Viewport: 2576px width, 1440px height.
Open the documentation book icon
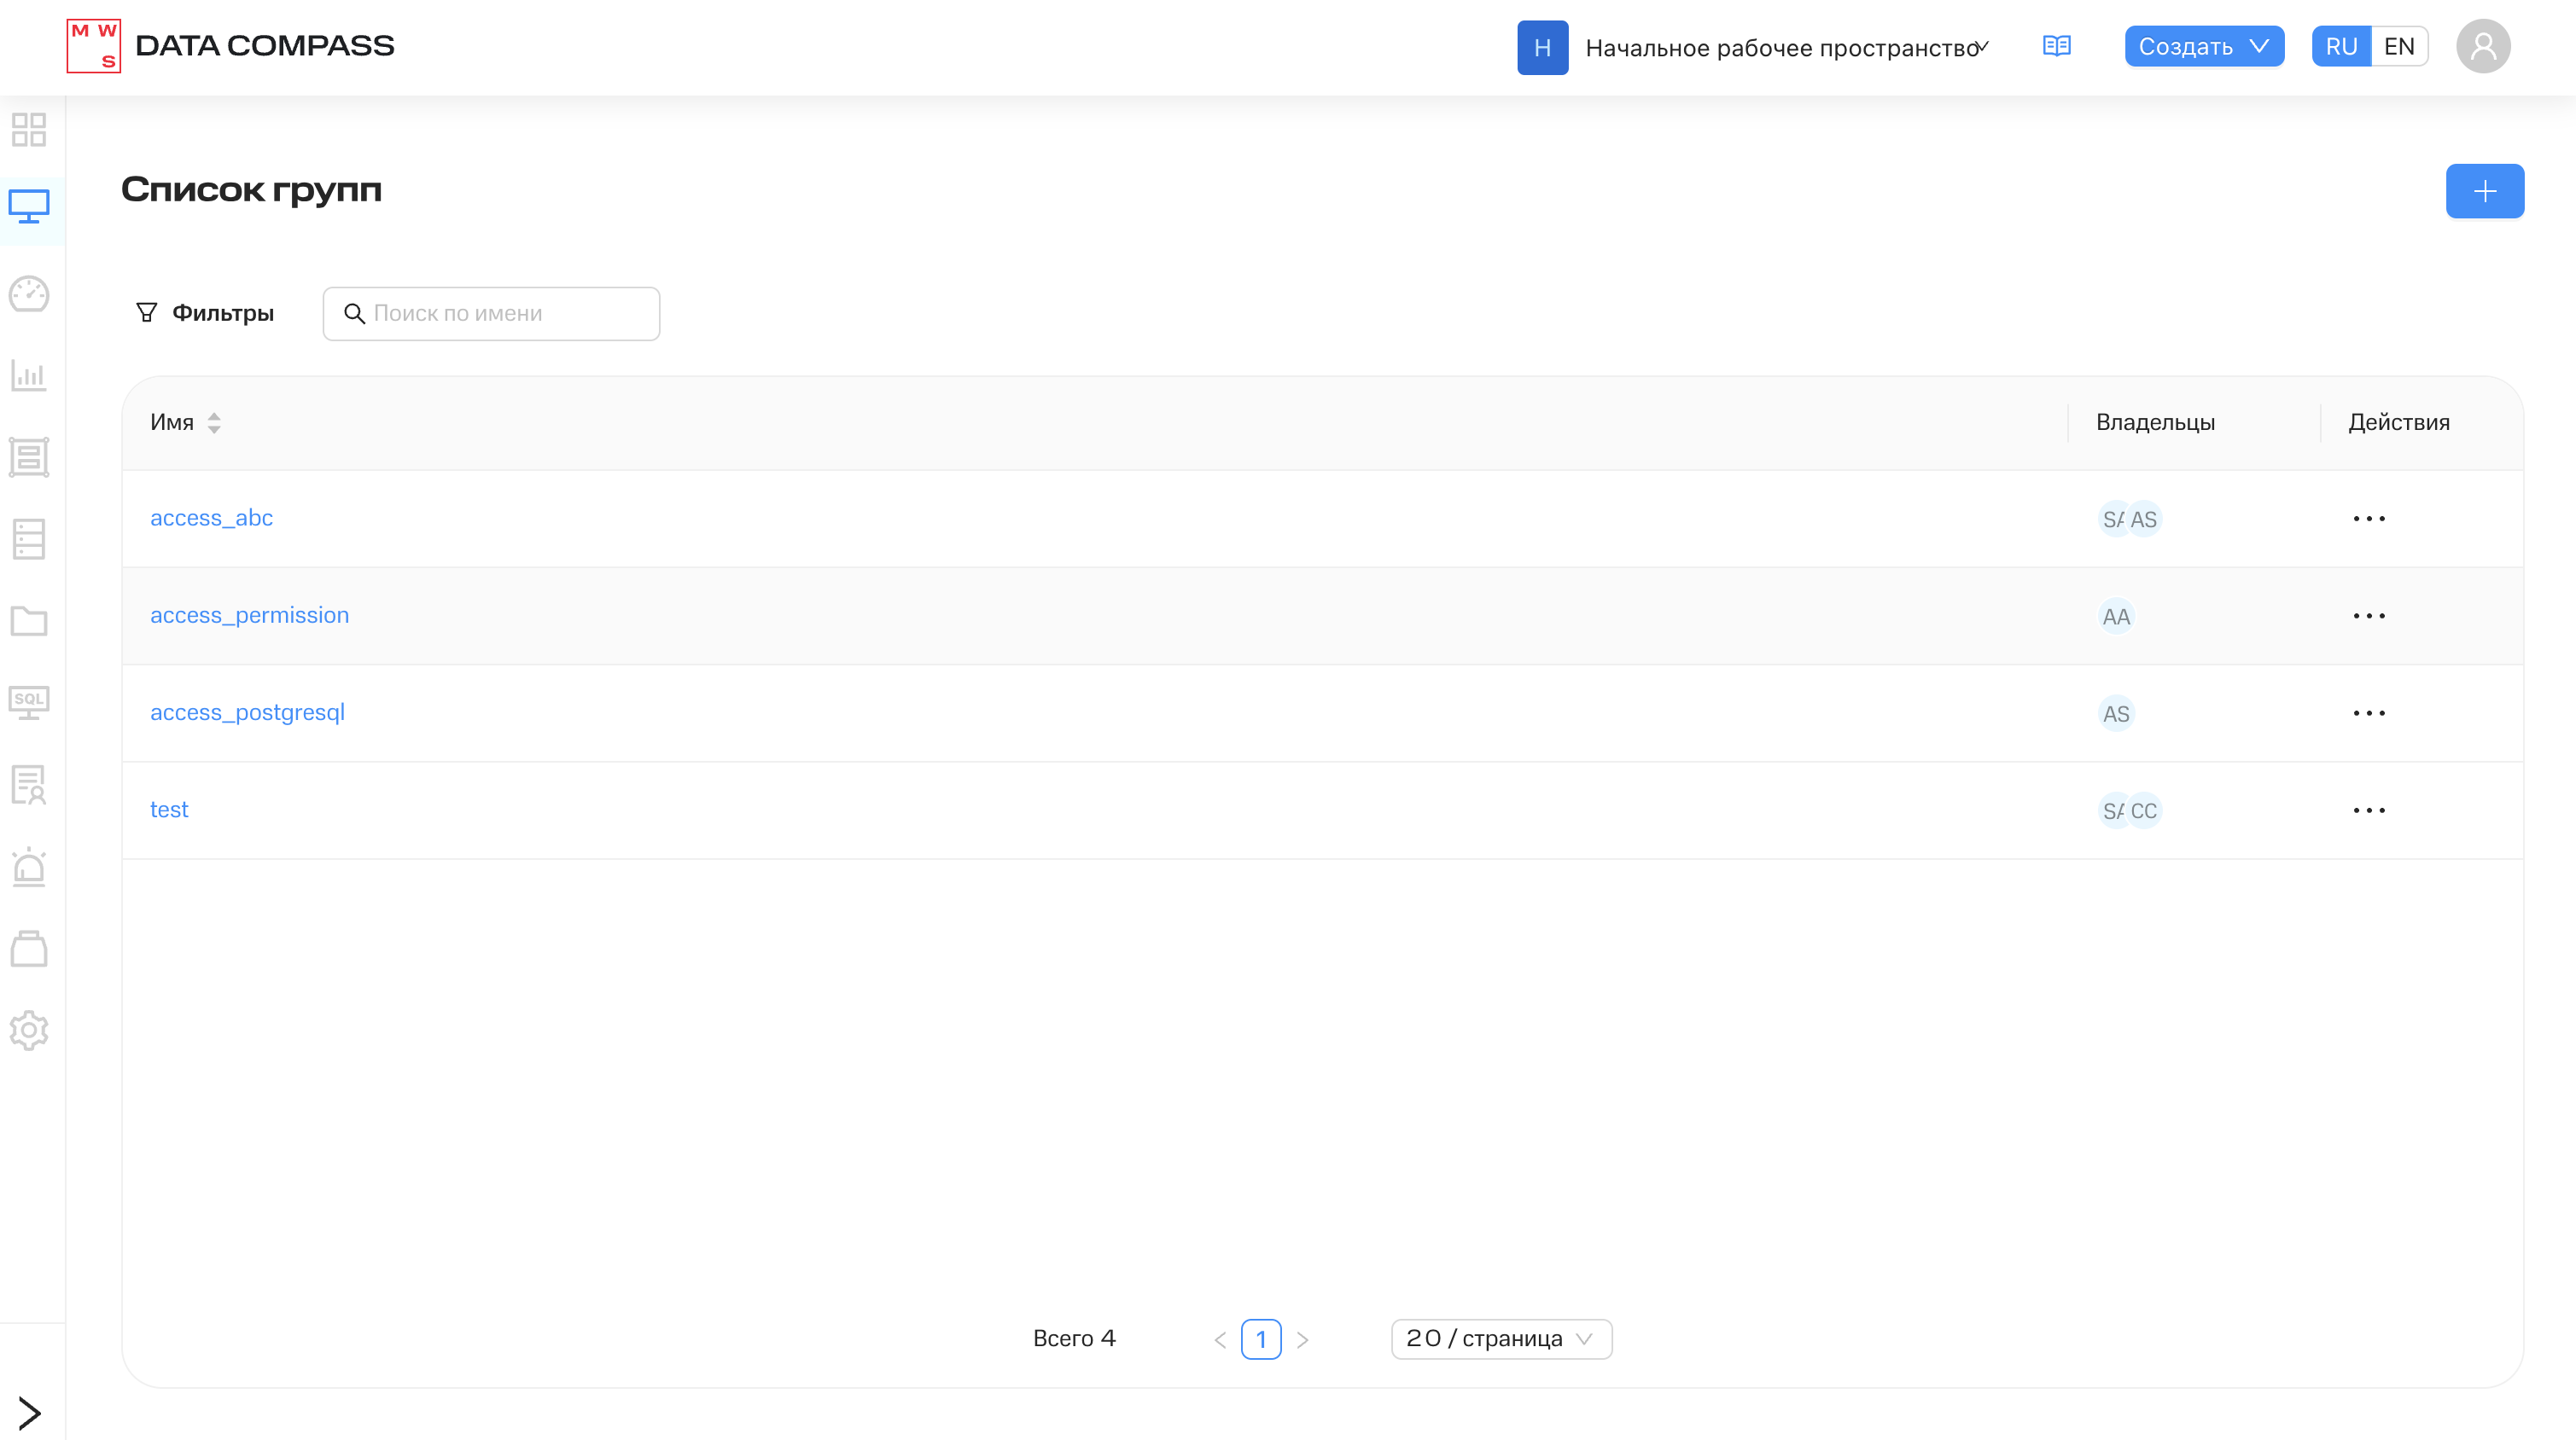coord(2056,46)
